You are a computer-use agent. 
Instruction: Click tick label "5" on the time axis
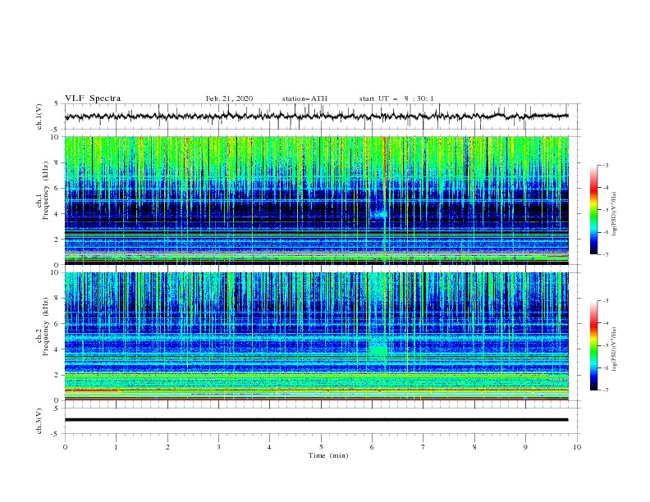[x=321, y=447]
